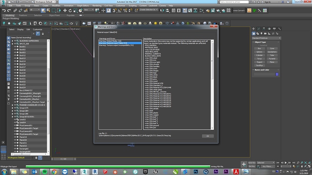
Task: Expand the ALACENAS SUPERIORES tree node
Action: 12,41
